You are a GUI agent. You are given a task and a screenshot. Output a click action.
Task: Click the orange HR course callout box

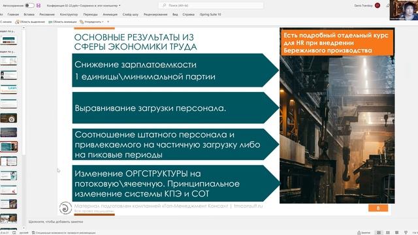coord(337,43)
